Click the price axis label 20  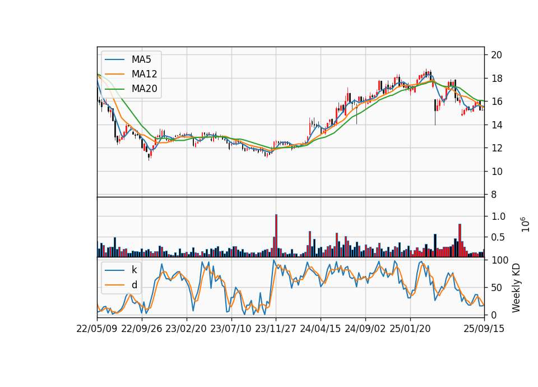tap(497, 55)
